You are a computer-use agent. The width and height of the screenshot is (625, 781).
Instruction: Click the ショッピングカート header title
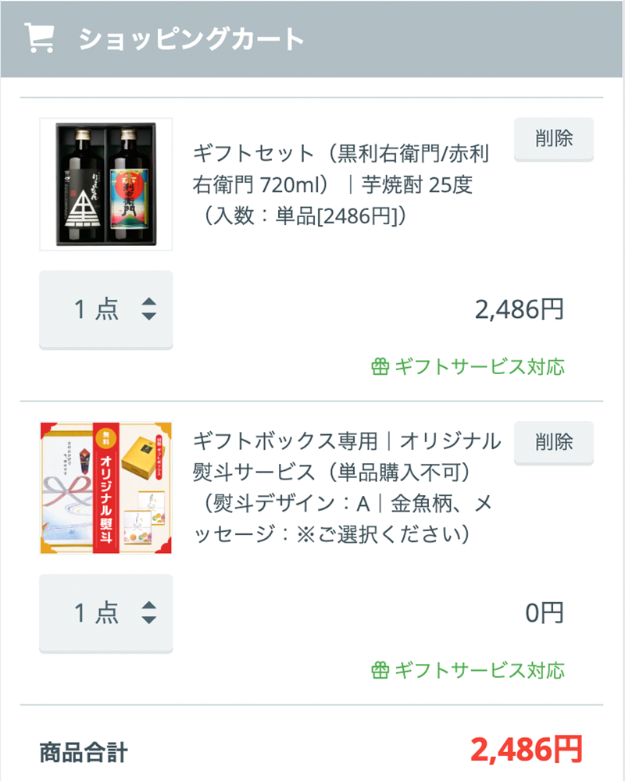pos(191,39)
